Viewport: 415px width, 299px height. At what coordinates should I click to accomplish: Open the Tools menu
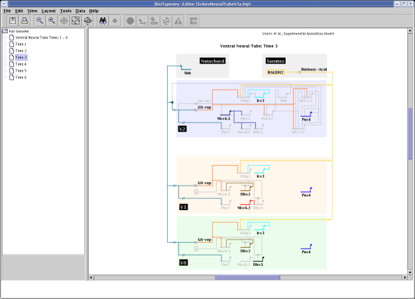66,11
